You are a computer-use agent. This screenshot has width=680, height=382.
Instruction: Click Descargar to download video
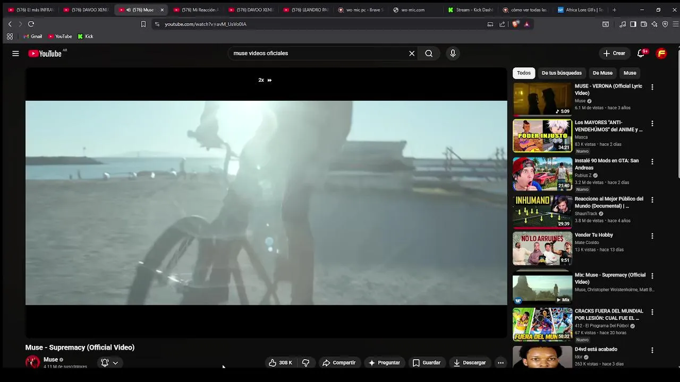(x=470, y=363)
